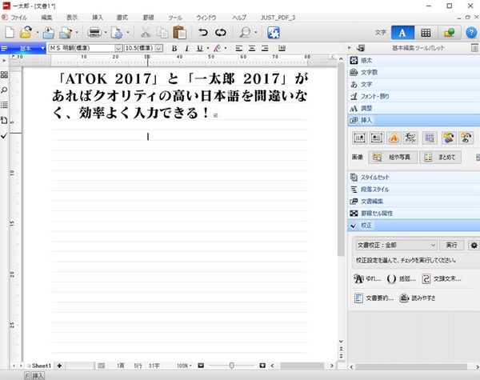Viewport: 480px width, 380px height.
Task: Click zoom in button right of slider
Action: coord(262,366)
